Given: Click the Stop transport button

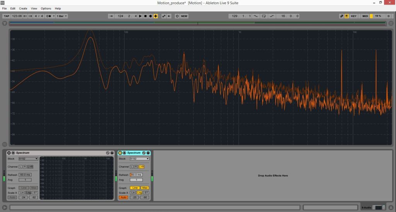Looking at the screenshot, I should click(x=145, y=16).
